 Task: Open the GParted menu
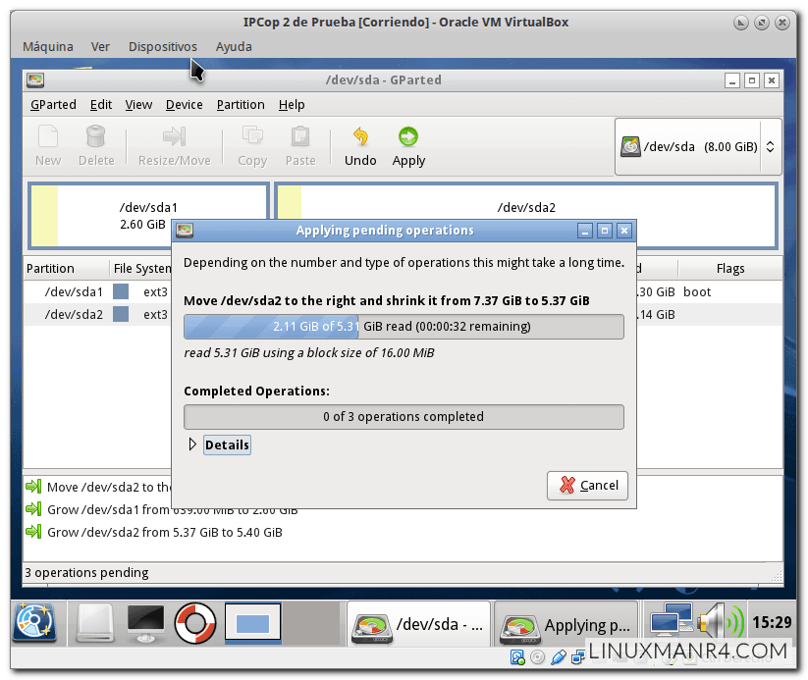53,105
